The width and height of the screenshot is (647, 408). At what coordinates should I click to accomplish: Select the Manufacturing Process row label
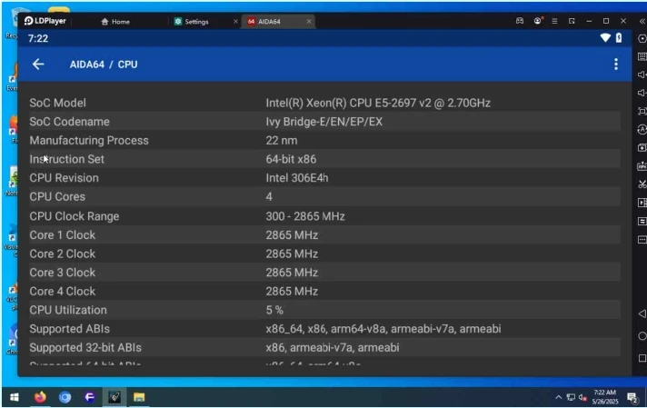(x=89, y=140)
